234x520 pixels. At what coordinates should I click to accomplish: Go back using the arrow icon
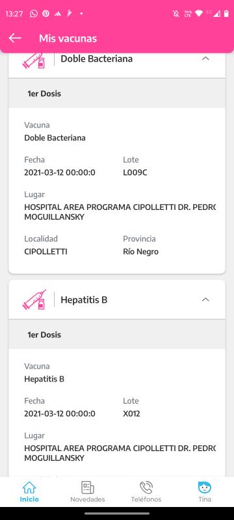click(15, 38)
